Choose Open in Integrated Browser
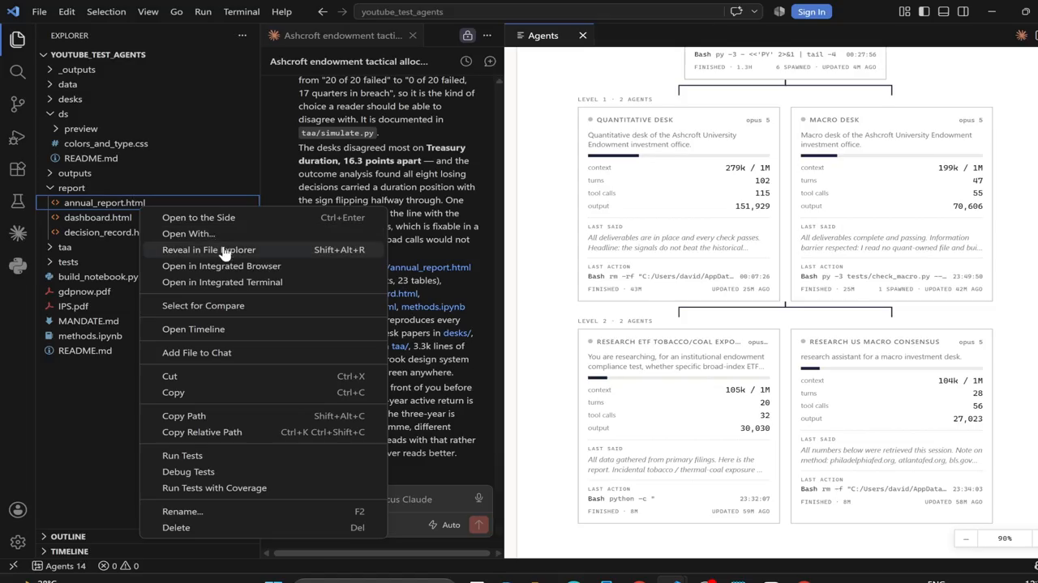The image size is (1038, 583). point(264,266)
